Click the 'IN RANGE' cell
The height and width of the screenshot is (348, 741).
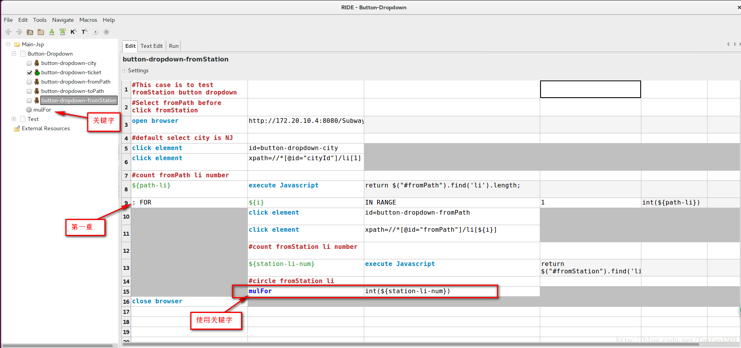(x=452, y=203)
